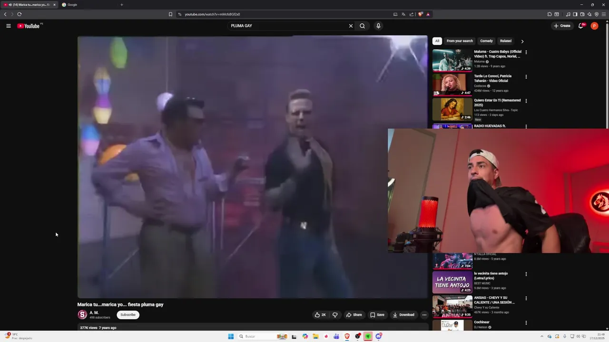This screenshot has width=609, height=342.
Task: Open the Windows Start menu
Action: click(231, 336)
